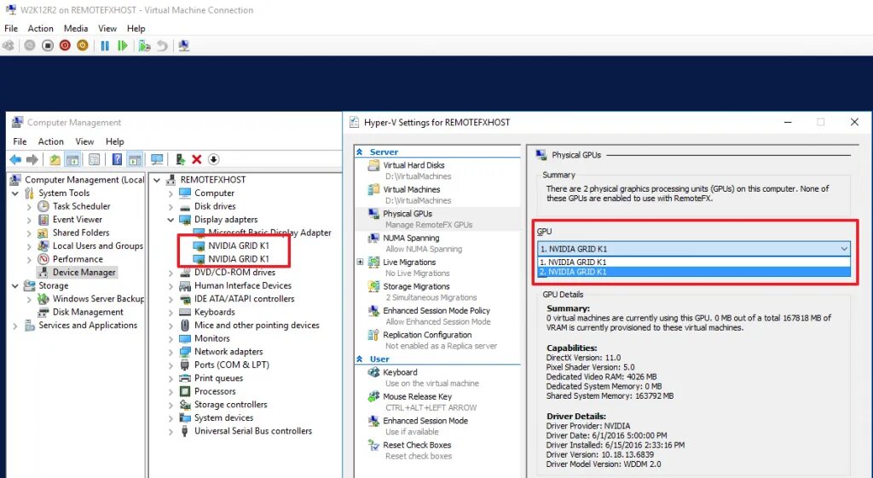This screenshot has width=873, height=478.
Task: Open Action menu in Computer Management
Action: click(50, 141)
